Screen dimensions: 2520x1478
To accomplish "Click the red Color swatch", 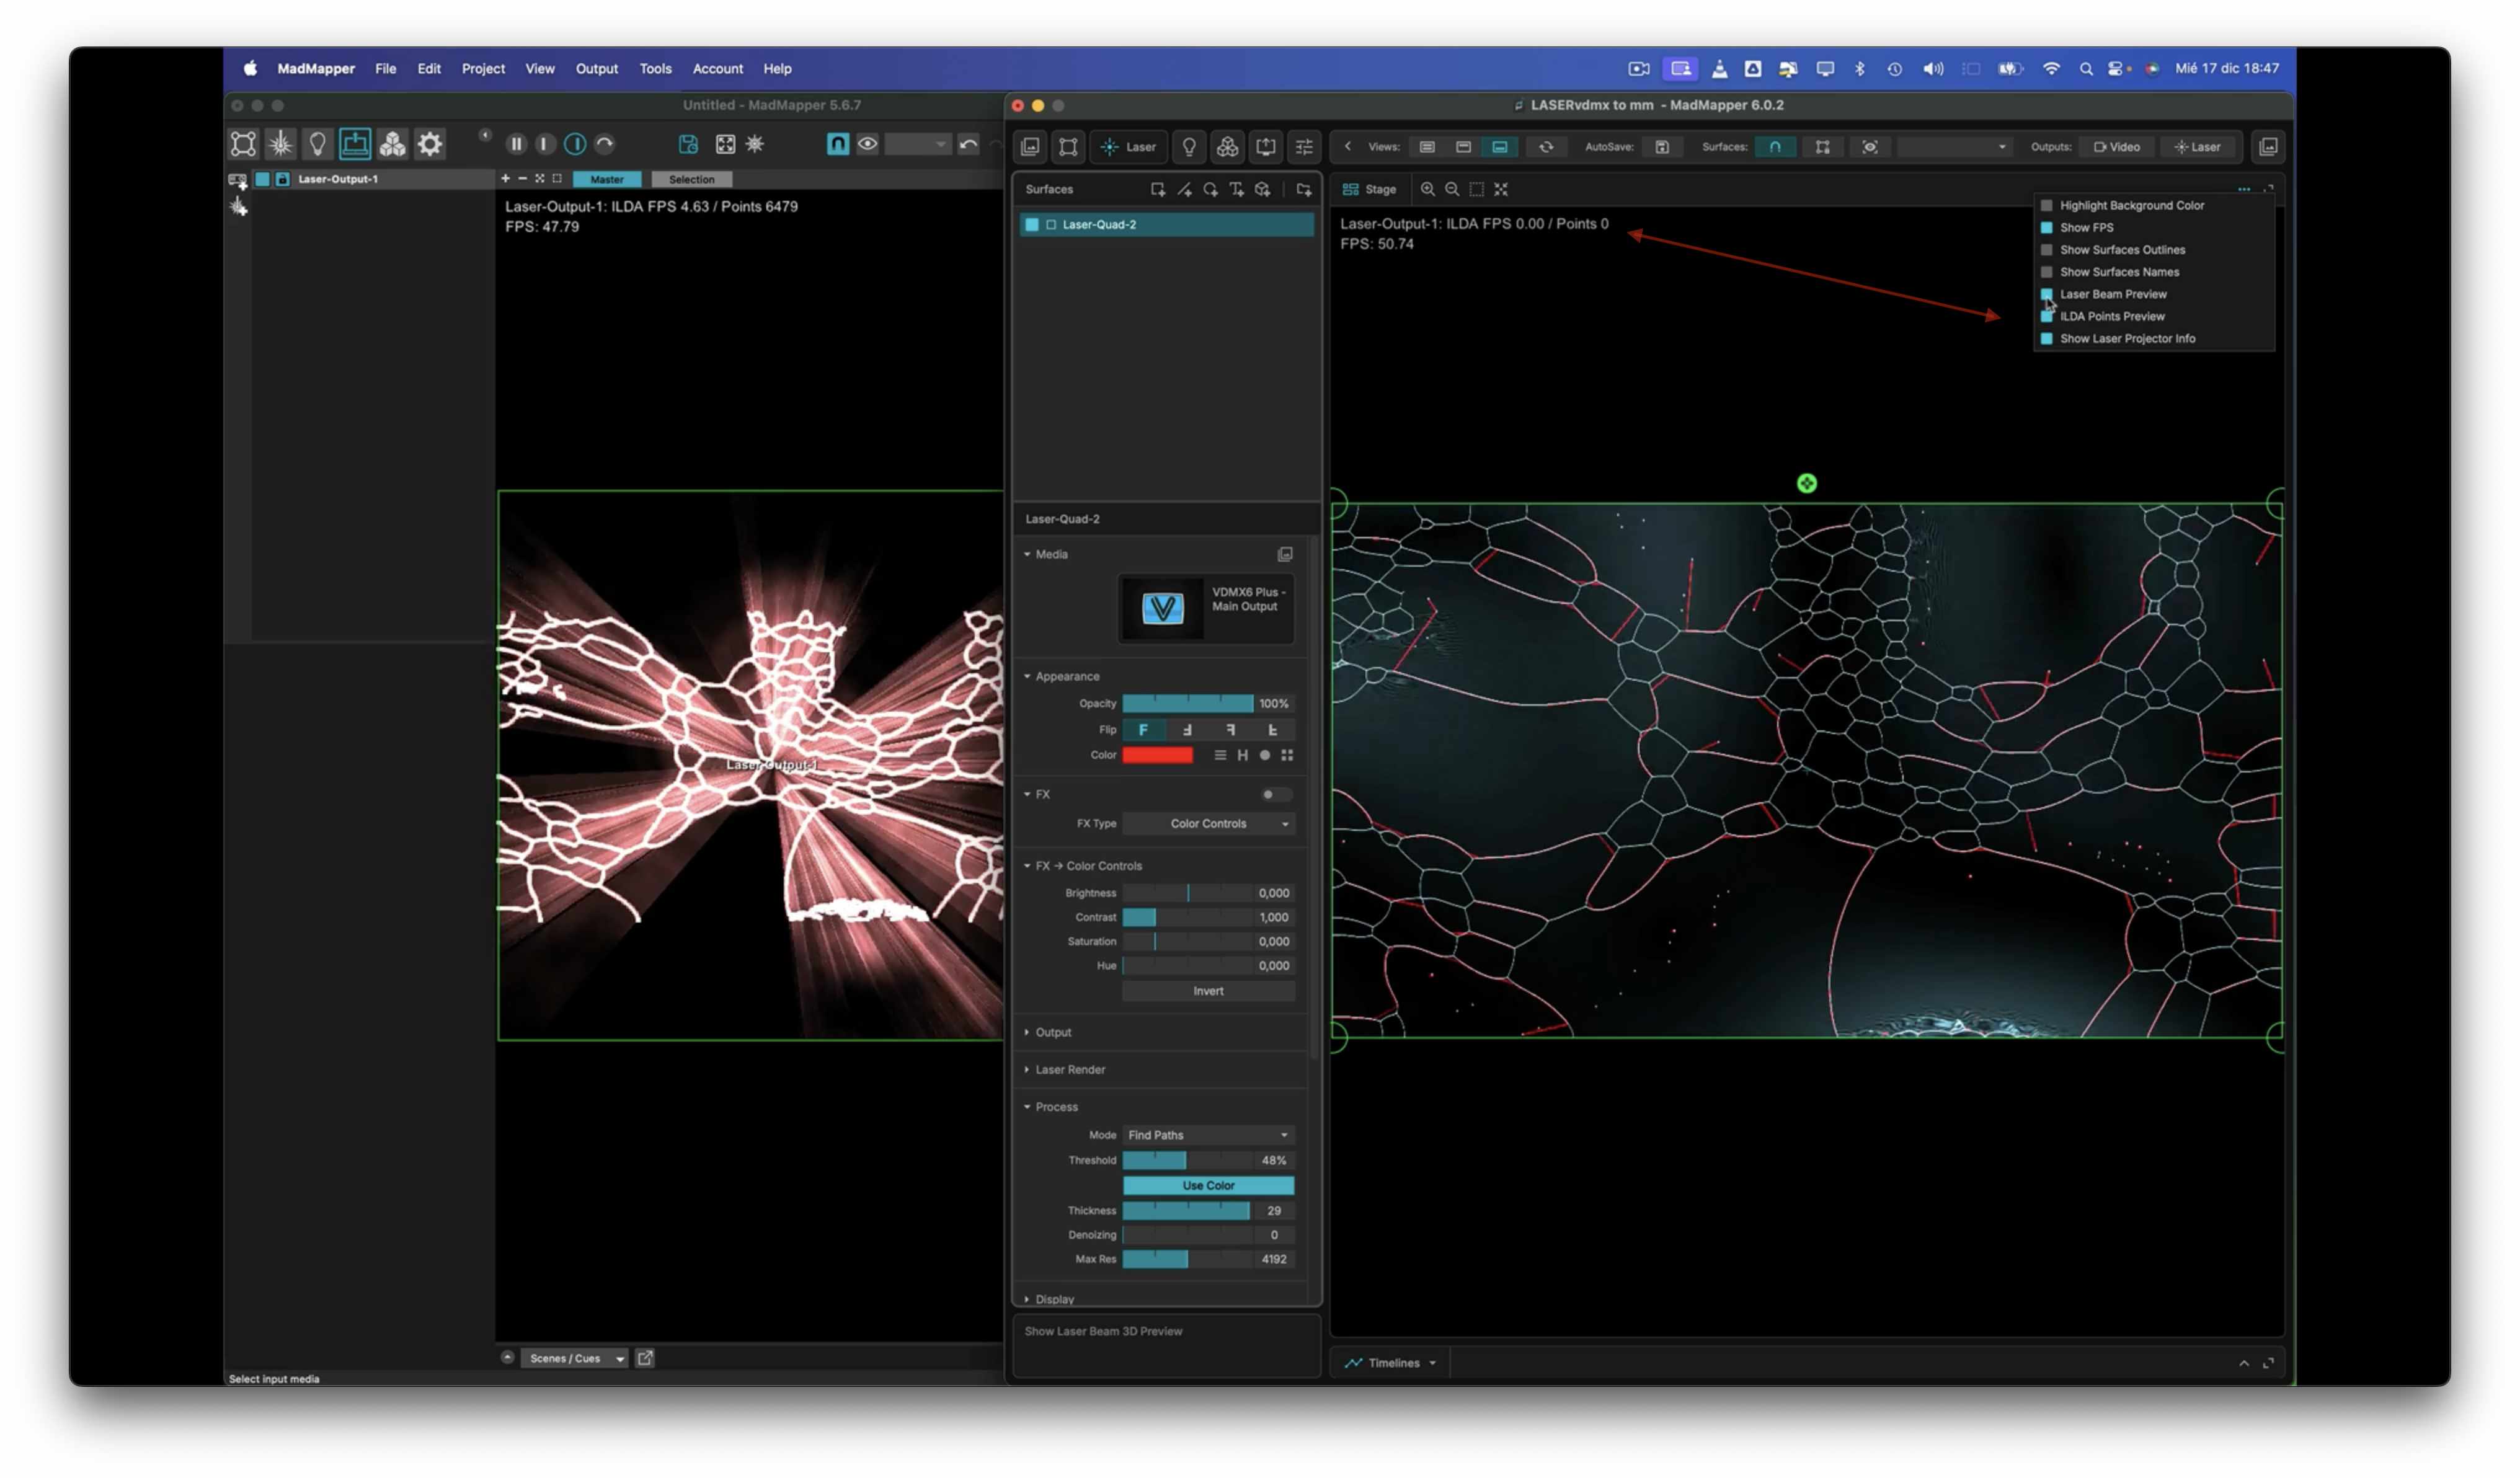I will point(1157,756).
